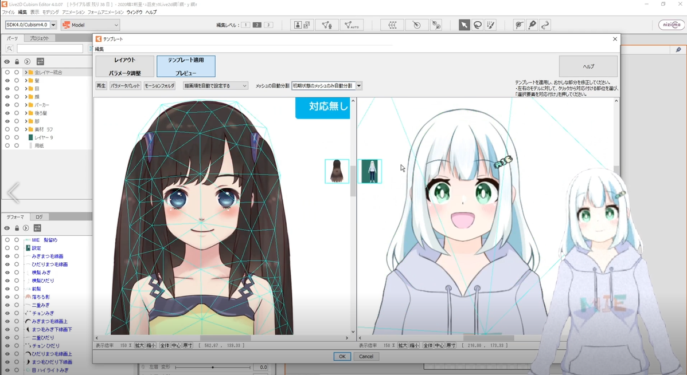Click the rotation deformer creation tool with double circles
Screen dimensions: 687x375
(436, 25)
